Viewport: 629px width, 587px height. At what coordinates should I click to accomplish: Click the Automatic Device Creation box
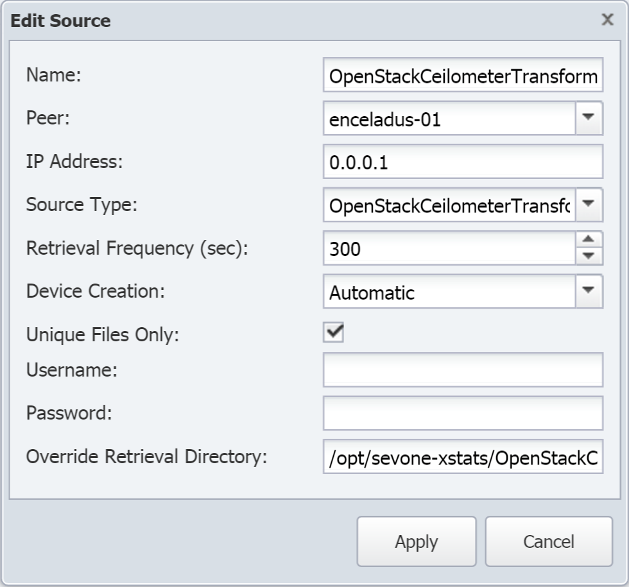tap(450, 291)
